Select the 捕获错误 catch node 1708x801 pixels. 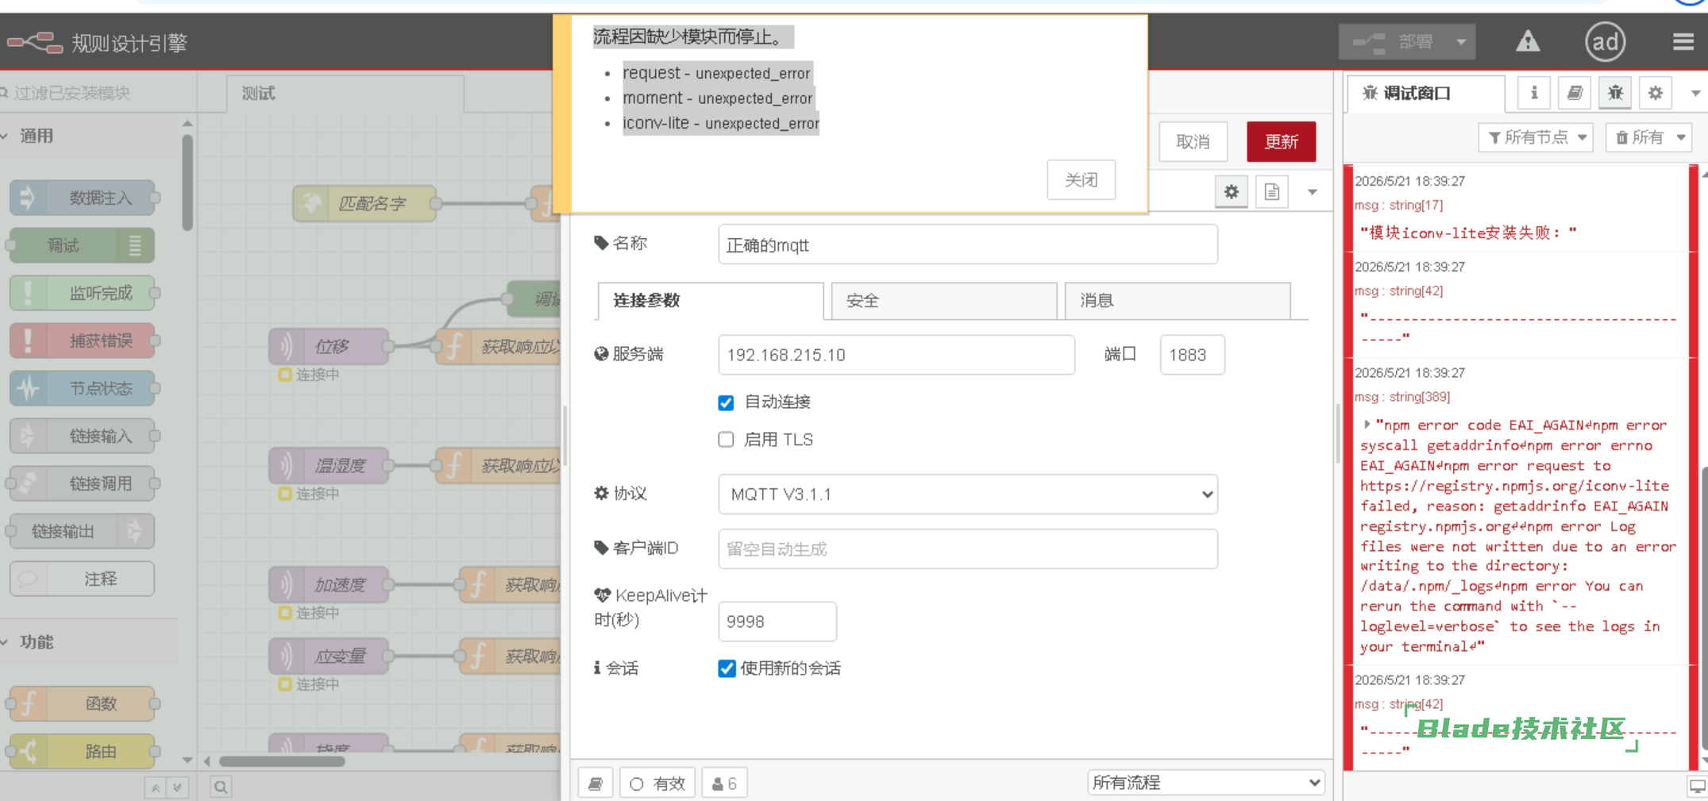[83, 341]
